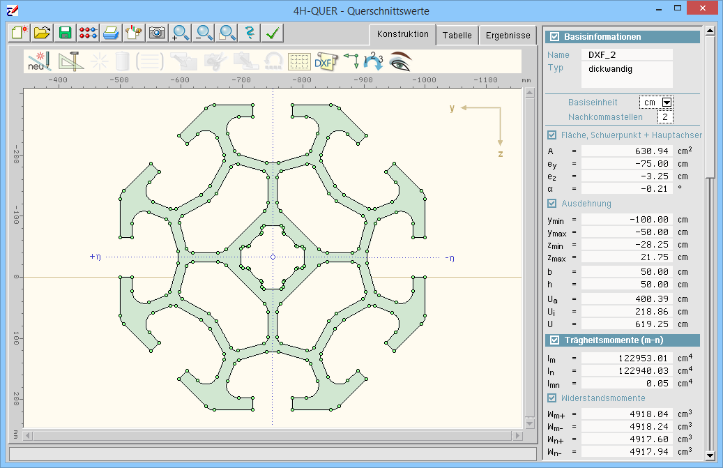Toggle the Widerstandsmomente checkbox
This screenshot has width=723, height=468.
point(552,398)
